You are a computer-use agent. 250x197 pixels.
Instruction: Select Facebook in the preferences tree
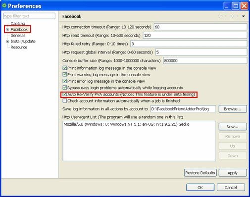(19, 29)
